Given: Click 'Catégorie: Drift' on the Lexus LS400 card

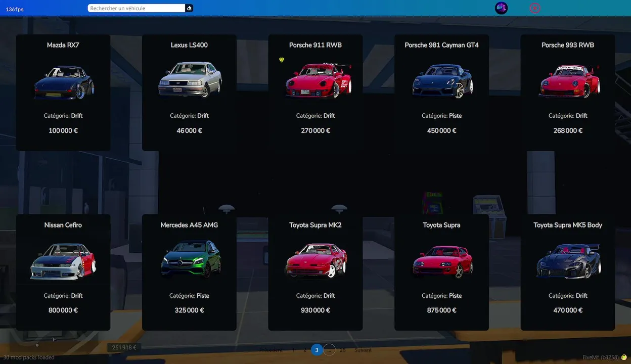Looking at the screenshot, I should point(189,116).
